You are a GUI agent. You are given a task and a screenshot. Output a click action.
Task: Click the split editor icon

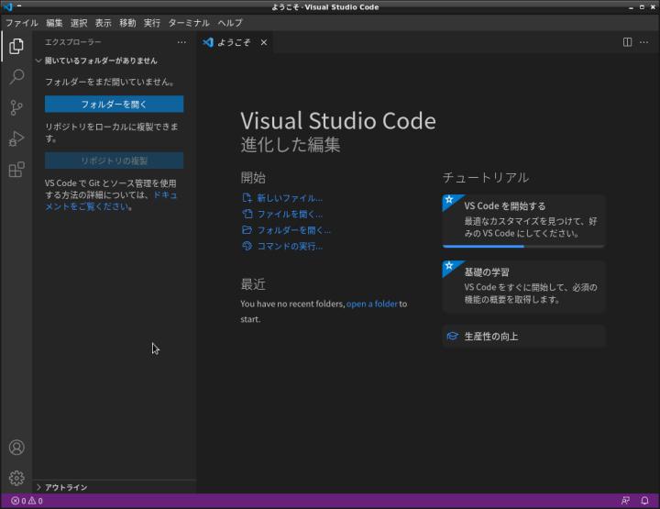click(x=627, y=42)
